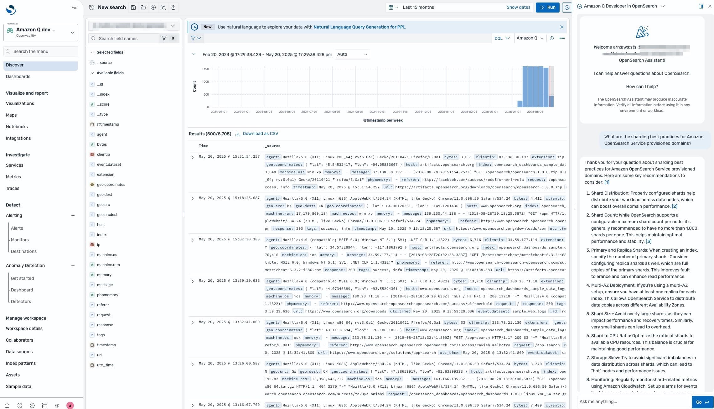Navigate to Traces
Viewport: 714px width, 409px height.
[x=13, y=188]
